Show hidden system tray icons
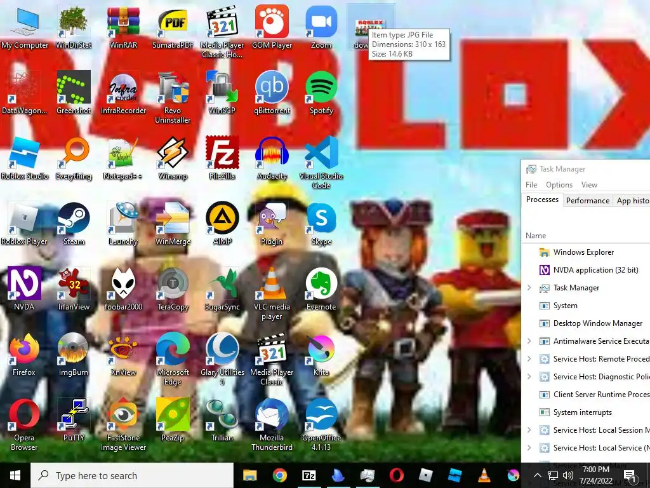This screenshot has height=488, width=650. [x=537, y=475]
